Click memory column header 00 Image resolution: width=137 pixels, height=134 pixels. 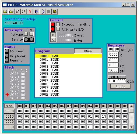20,106
